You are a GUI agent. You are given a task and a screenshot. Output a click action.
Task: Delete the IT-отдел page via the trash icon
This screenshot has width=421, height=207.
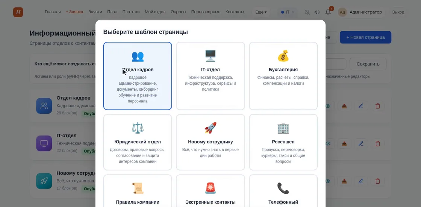tap(377, 143)
